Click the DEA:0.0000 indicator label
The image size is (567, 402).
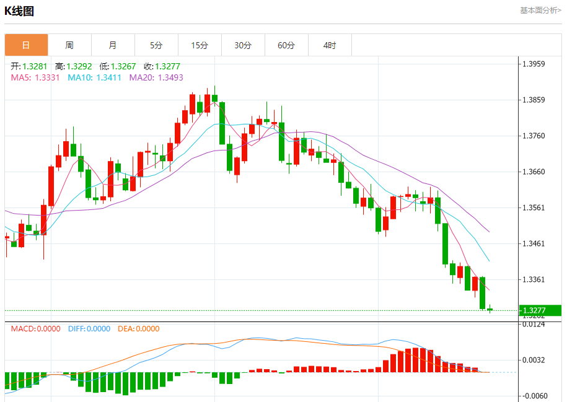click(138, 329)
